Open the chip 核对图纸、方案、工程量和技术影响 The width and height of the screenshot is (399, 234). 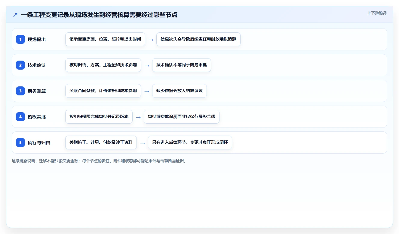[103, 65]
